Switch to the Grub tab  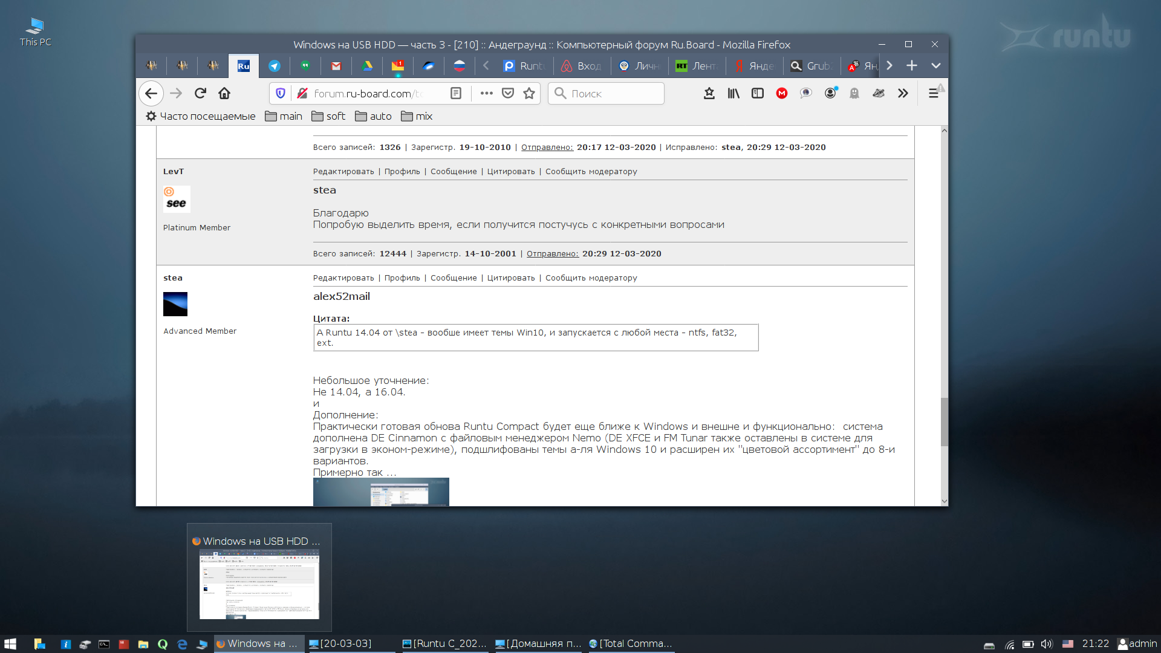click(x=811, y=66)
